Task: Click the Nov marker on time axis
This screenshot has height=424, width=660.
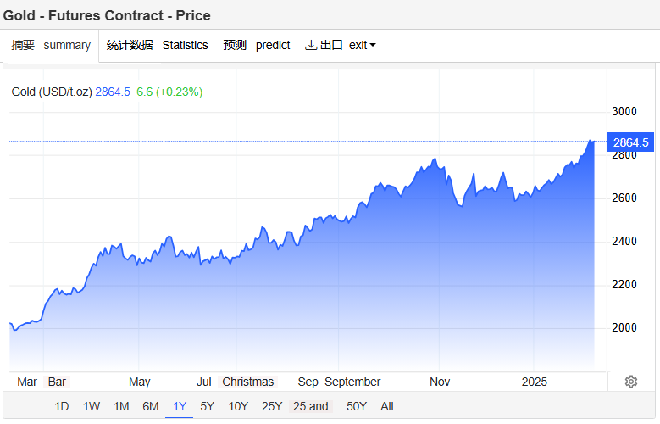Action: 439,382
